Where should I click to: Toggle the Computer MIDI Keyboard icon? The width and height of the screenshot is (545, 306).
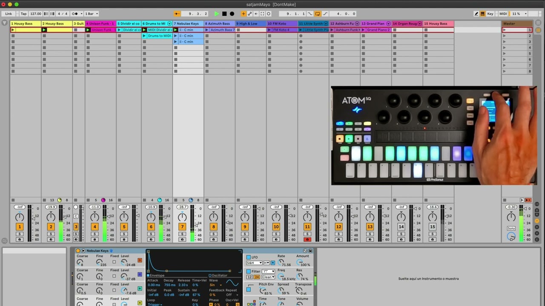pyautogui.click(x=482, y=14)
